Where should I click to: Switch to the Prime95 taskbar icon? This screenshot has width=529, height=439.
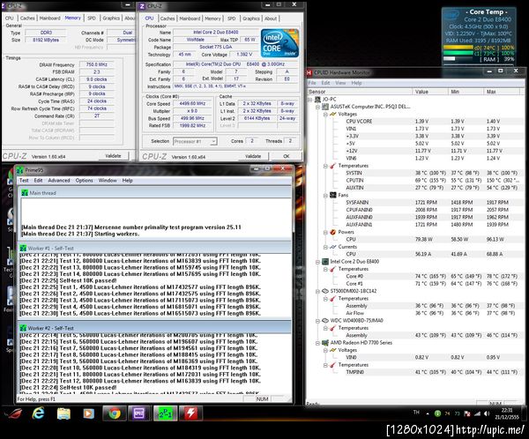(166, 413)
